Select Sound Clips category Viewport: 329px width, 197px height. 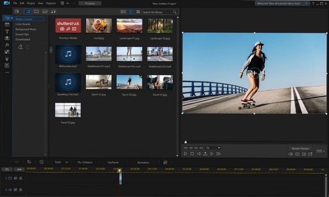[x=22, y=34]
